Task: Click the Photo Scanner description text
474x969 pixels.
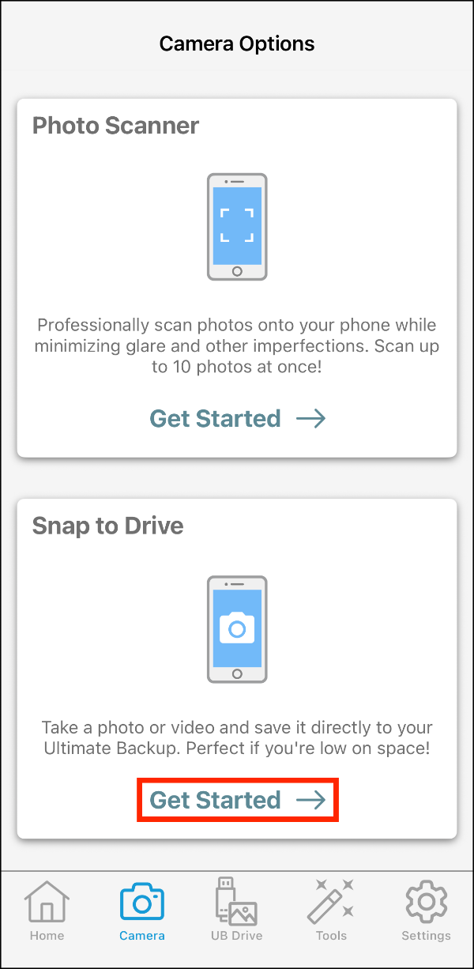Action: click(x=237, y=346)
